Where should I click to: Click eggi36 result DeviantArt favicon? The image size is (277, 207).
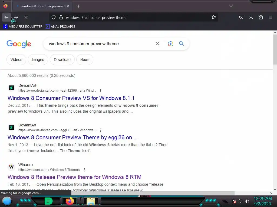click(x=11, y=127)
